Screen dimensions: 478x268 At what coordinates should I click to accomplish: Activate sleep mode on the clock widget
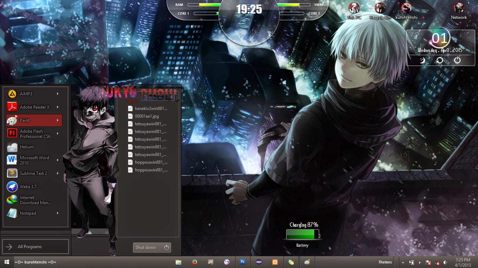(422, 60)
